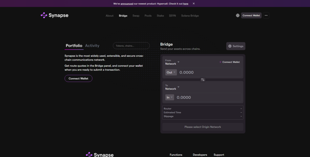Open the In token selector
The height and width of the screenshot is (157, 310).
tap(170, 98)
